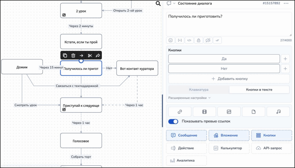Screen dimensions: 295x168
Task: Switch to the 'Клавиатура' tab
Action: (x=199, y=90)
